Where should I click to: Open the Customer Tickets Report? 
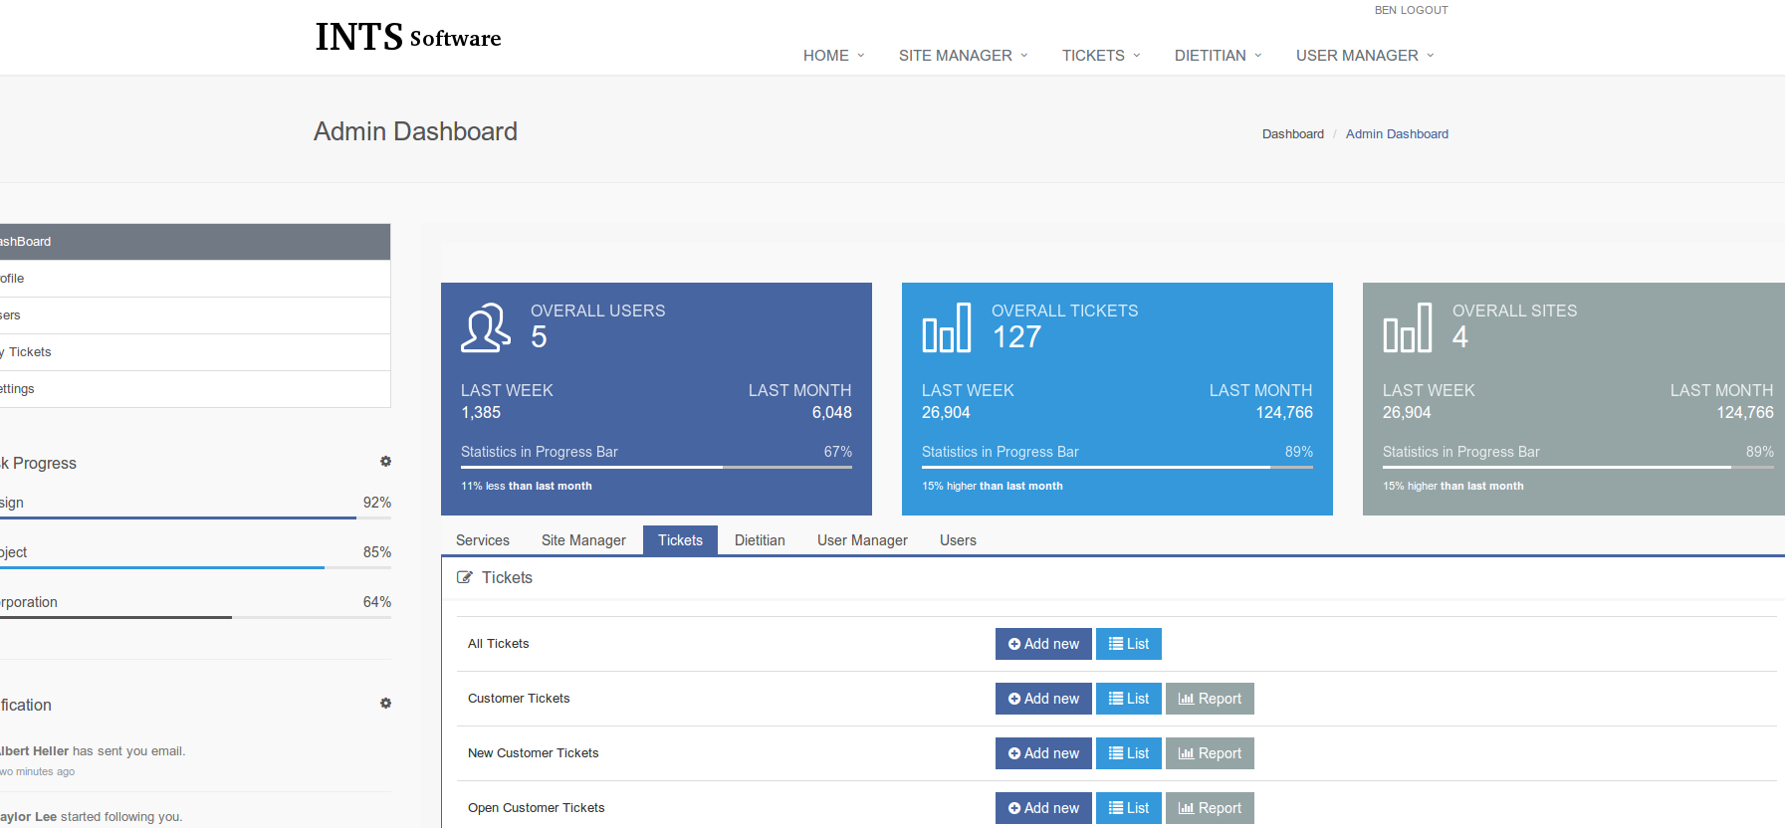tap(1210, 699)
